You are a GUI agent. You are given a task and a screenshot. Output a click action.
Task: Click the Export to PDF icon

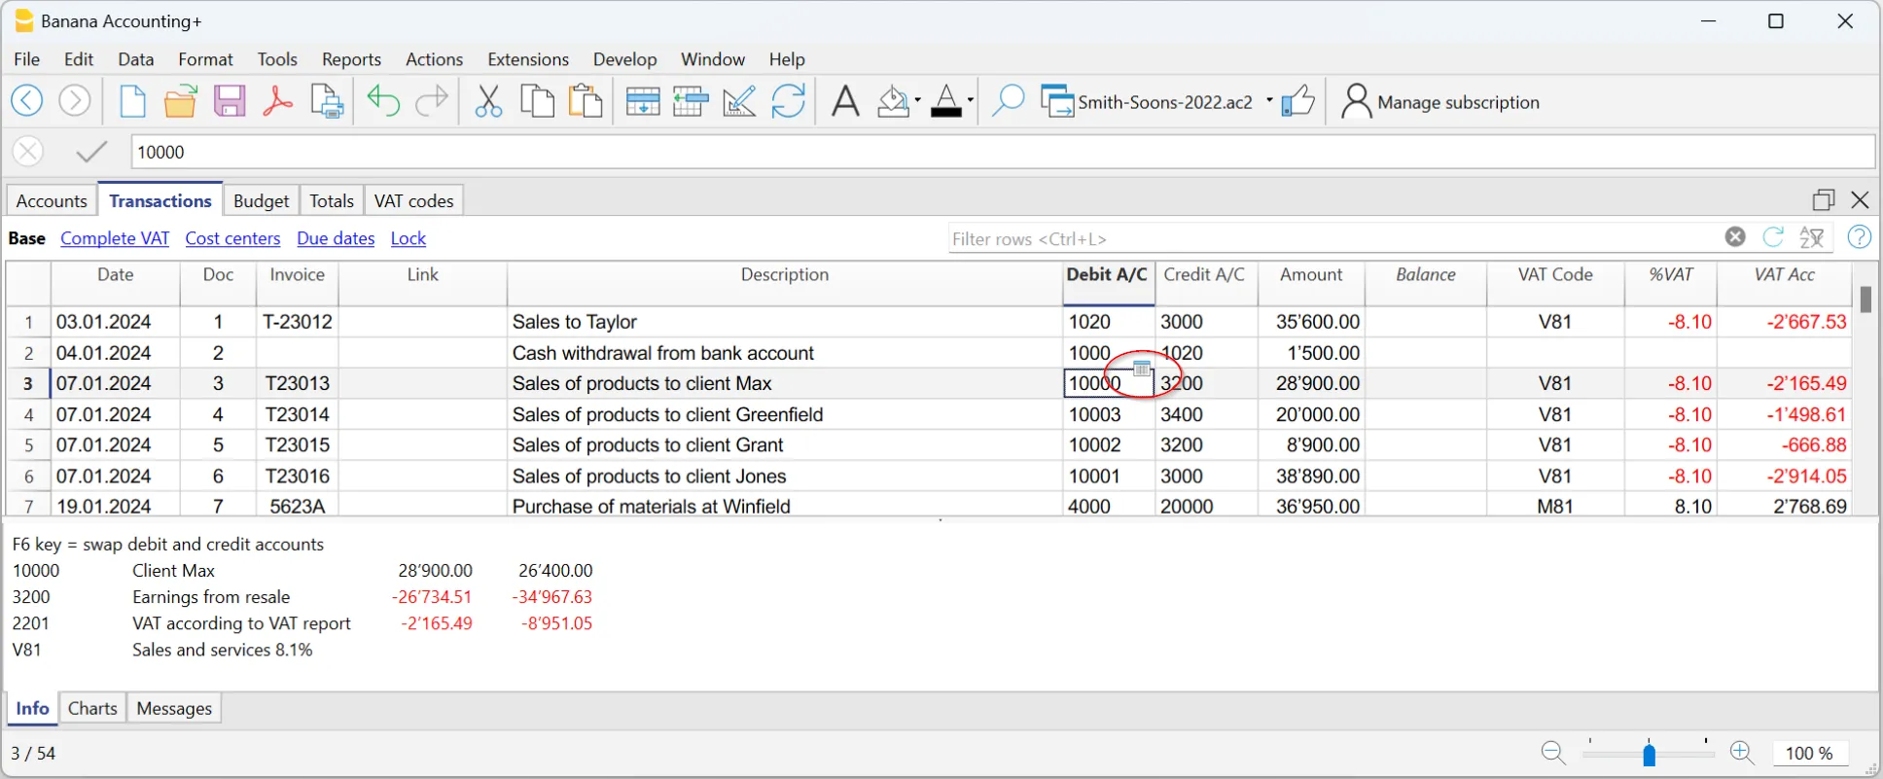tap(278, 101)
